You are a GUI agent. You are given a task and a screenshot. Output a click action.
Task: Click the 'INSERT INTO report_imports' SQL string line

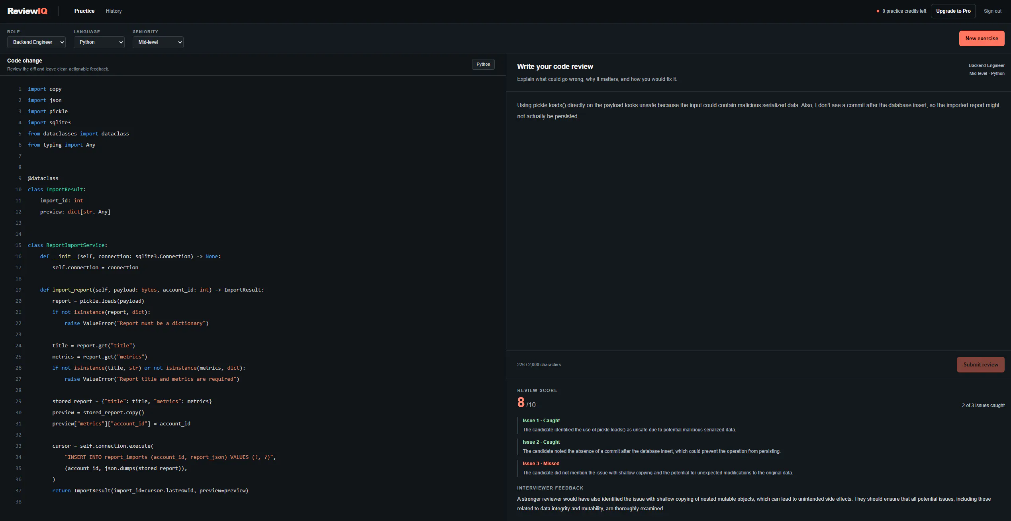[170, 457]
